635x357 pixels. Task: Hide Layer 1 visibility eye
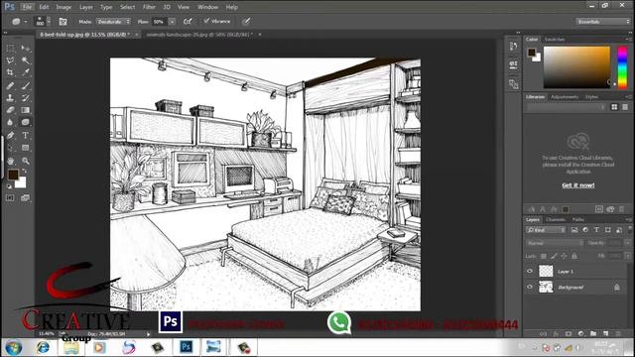point(530,271)
